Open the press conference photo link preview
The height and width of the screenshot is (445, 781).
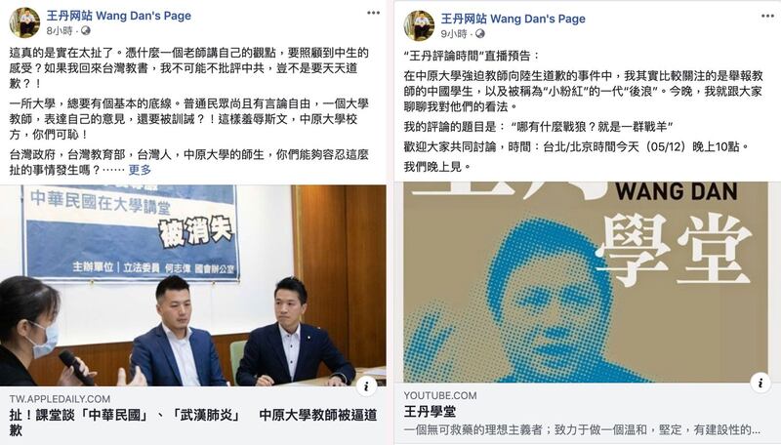point(193,286)
